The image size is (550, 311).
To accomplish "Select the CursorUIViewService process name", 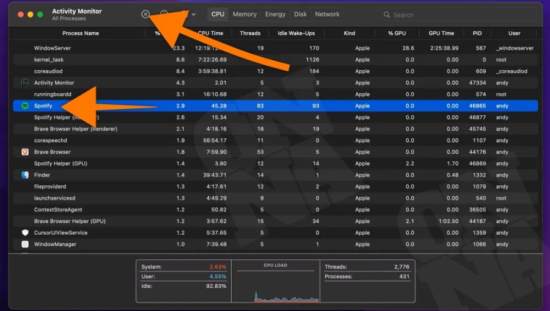I will tap(61, 232).
